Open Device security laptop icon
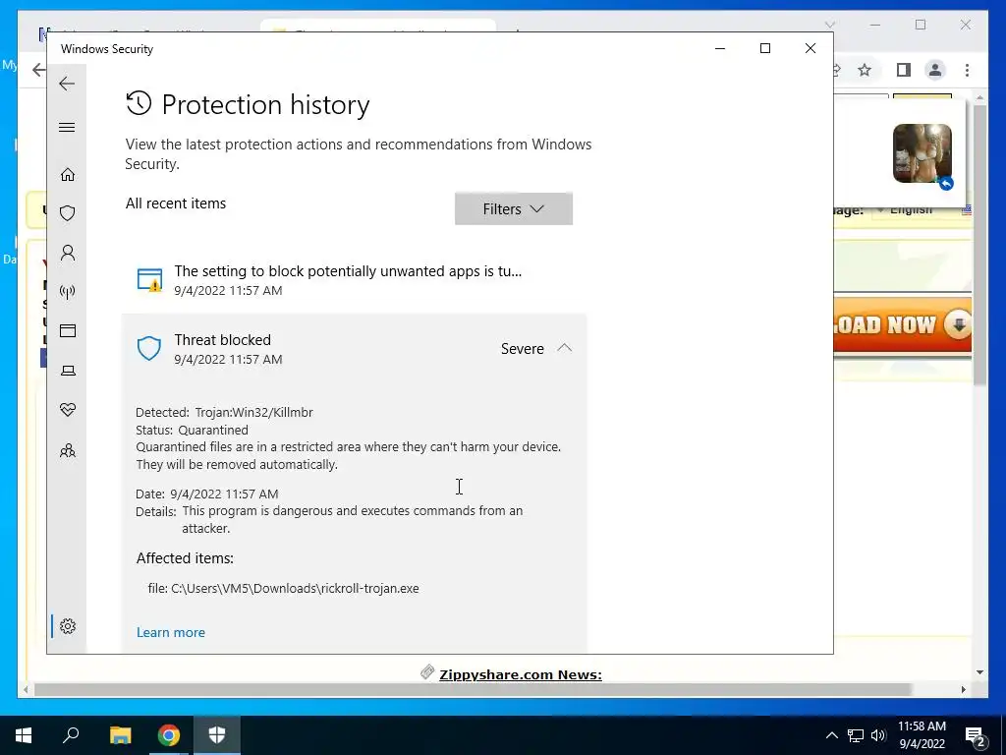 click(68, 371)
